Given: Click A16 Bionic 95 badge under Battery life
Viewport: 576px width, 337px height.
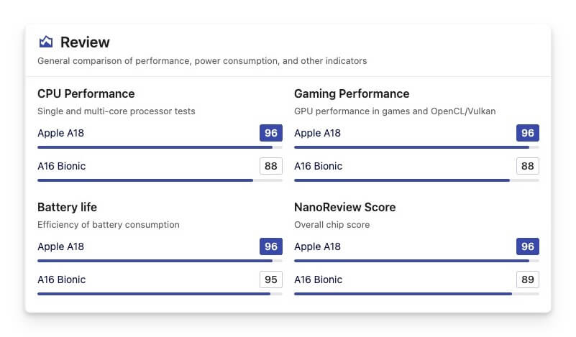Looking at the screenshot, I should 271,280.
